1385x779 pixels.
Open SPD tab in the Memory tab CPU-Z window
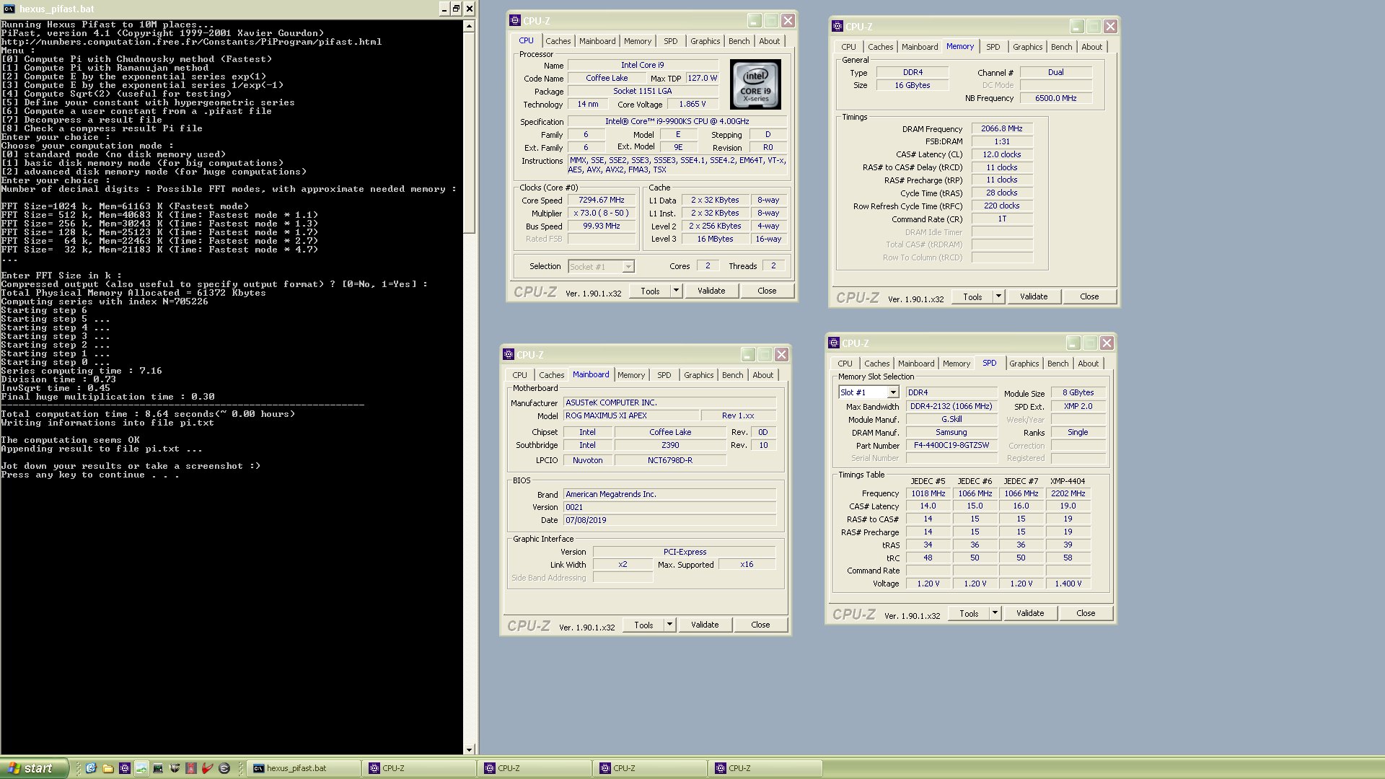[x=993, y=47]
